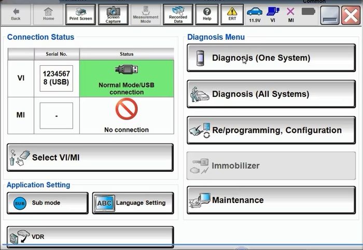This screenshot has width=363, height=250.
Task: Click the VI row label
Action: point(21,78)
